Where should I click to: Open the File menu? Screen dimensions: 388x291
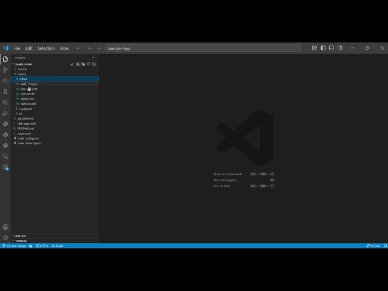[x=17, y=48]
